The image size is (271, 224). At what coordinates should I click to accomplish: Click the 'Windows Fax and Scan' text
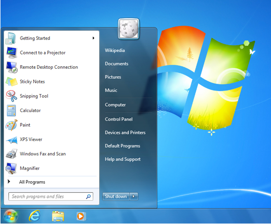coord(42,154)
